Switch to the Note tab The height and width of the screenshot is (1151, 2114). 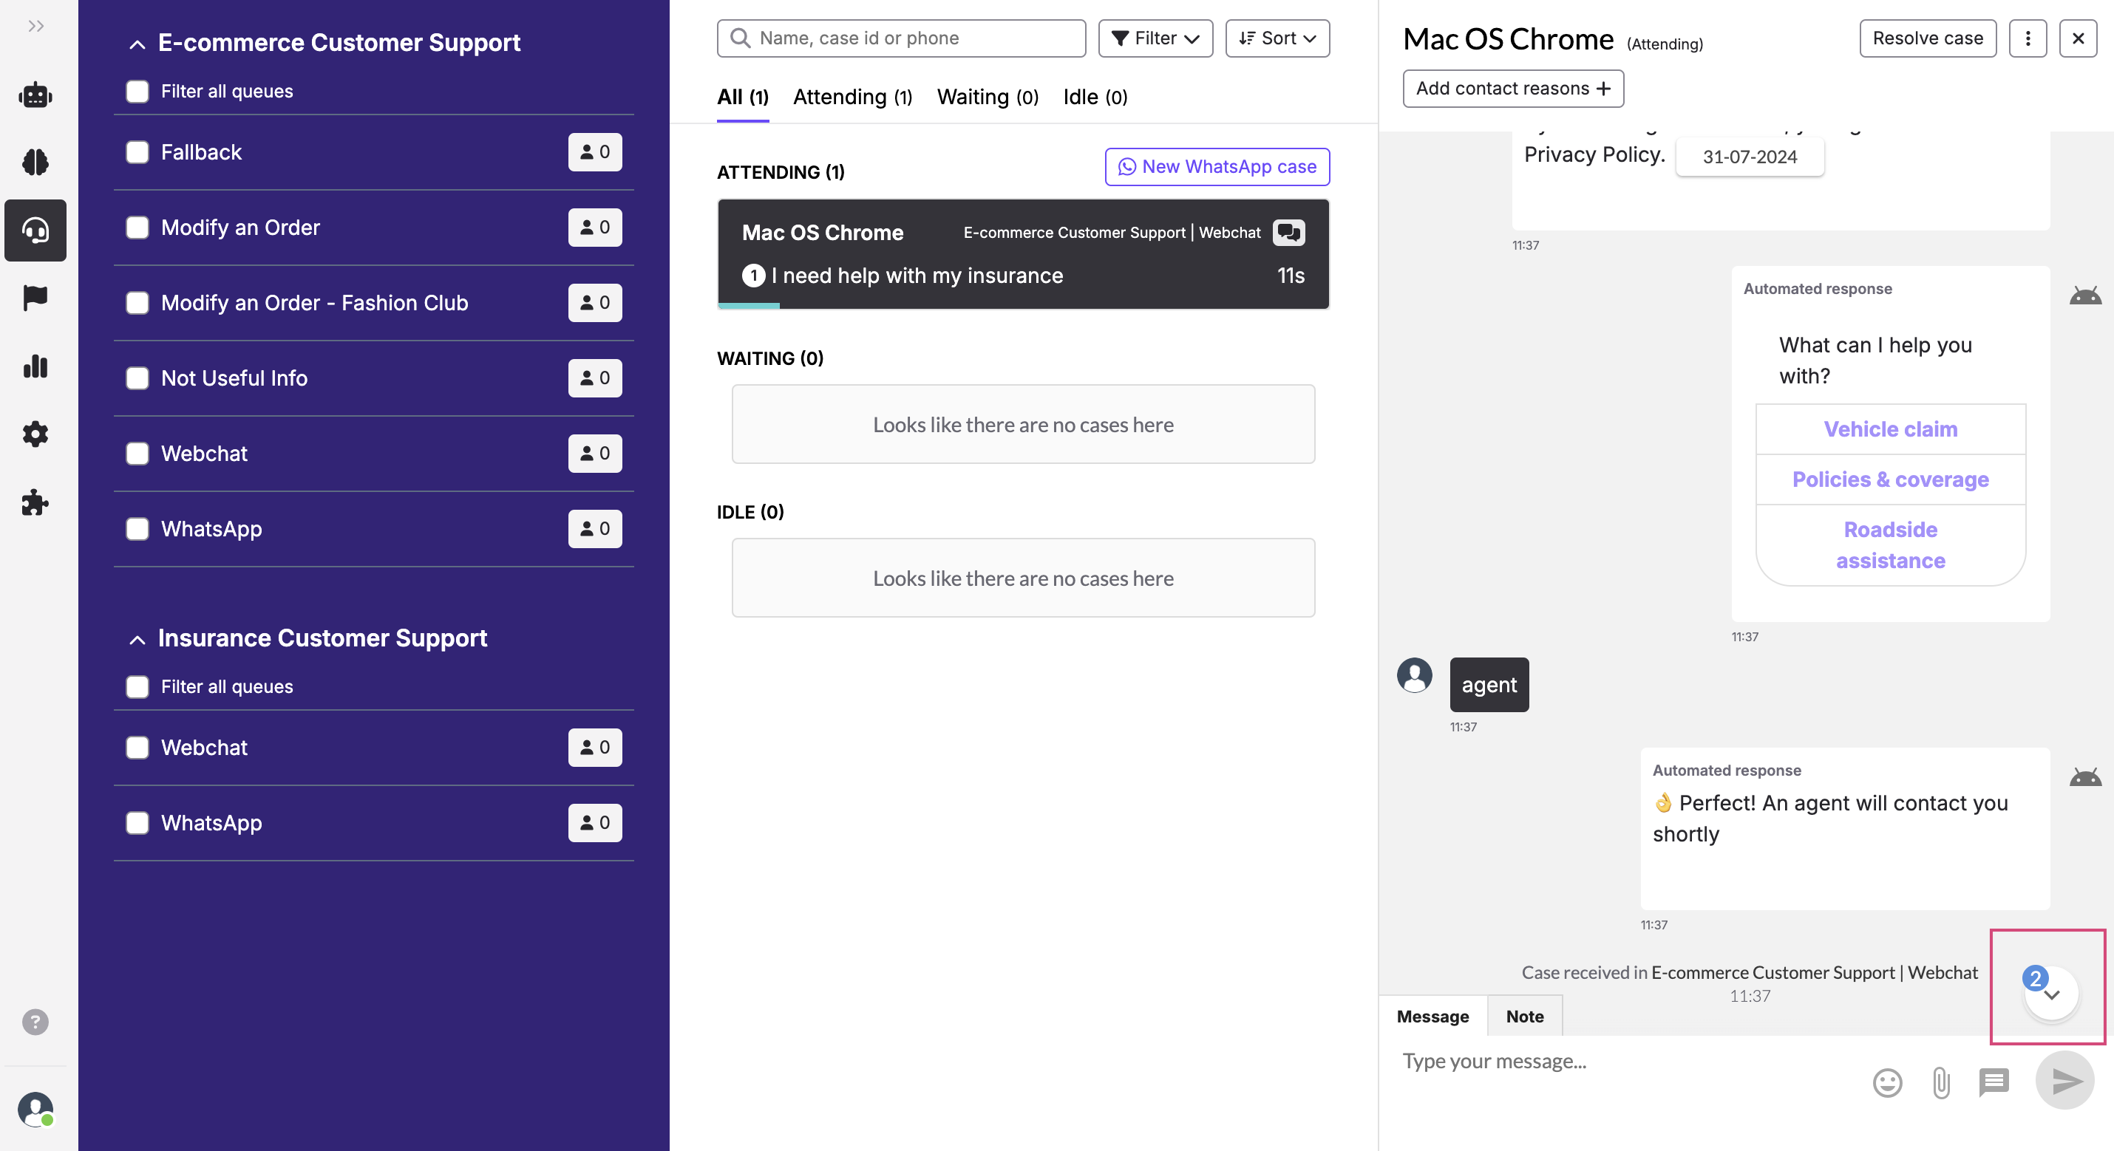click(x=1524, y=1016)
